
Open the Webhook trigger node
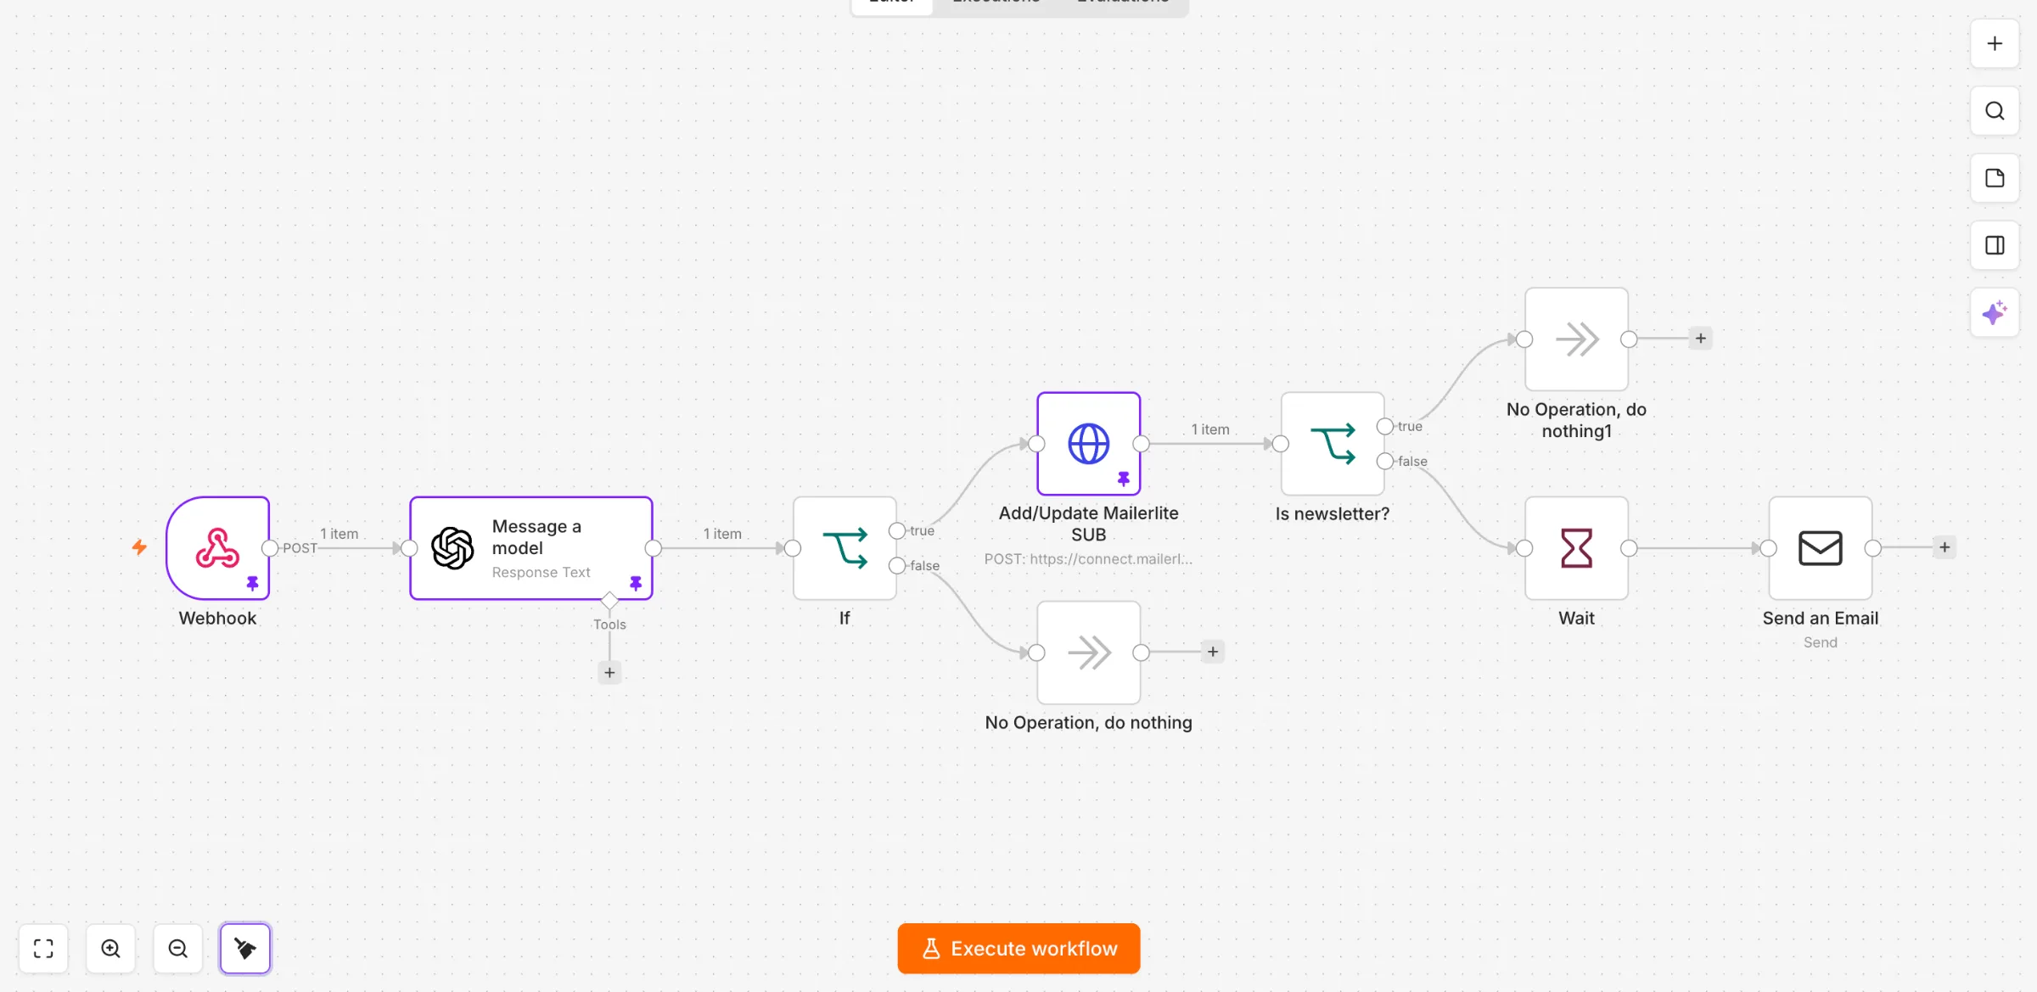(x=218, y=548)
